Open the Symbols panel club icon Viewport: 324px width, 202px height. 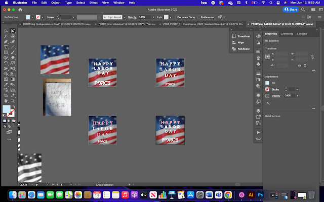point(258,64)
